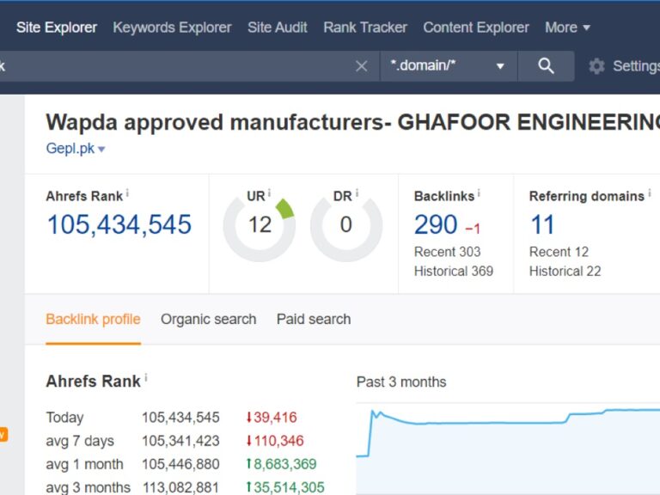Viewport: 660px width, 495px height.
Task: Click the Past 3 months rank chart
Action: point(508,449)
